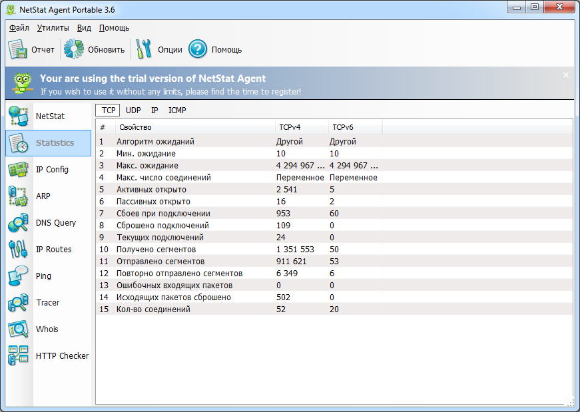Open Опции via the wrench icon

[144, 49]
